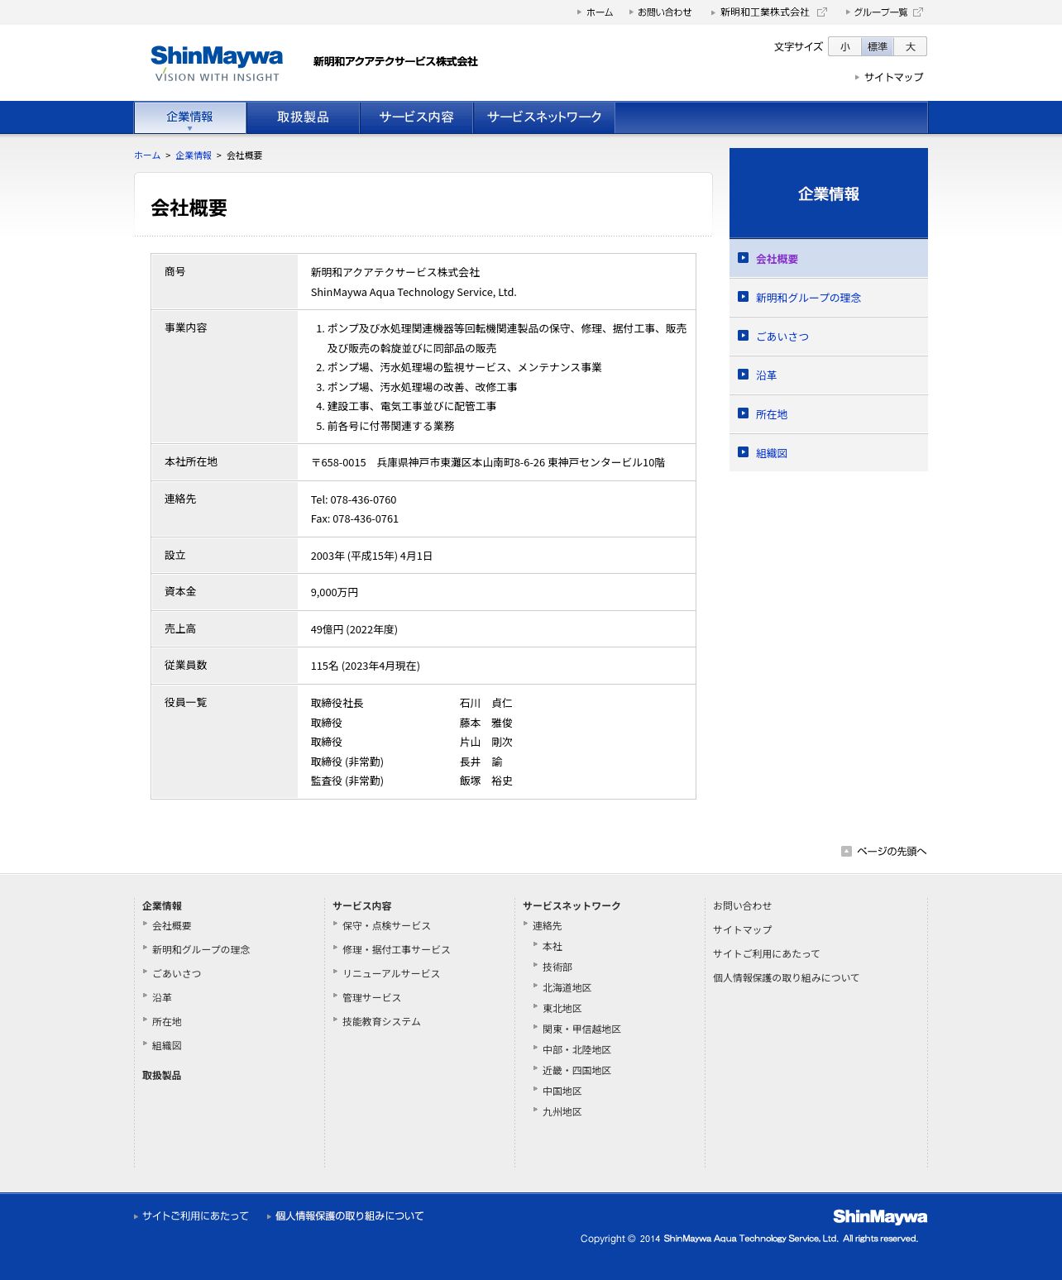1062x1280 pixels.
Task: Open footer link 中部・北陸地区
Action: 576,1050
